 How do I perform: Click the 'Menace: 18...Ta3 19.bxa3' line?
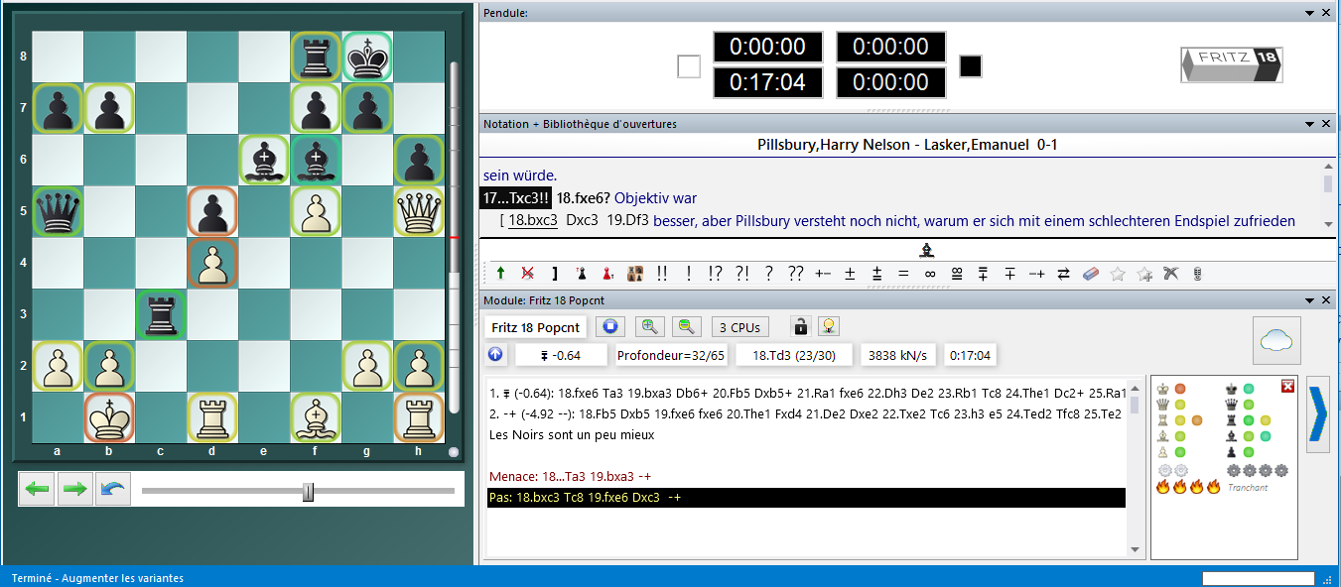pyautogui.click(x=570, y=477)
